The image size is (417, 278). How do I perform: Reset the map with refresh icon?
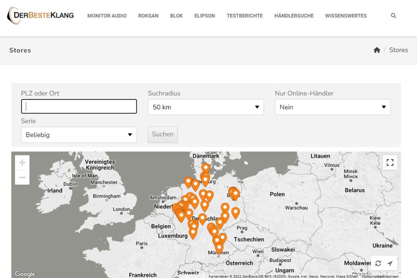click(378, 263)
